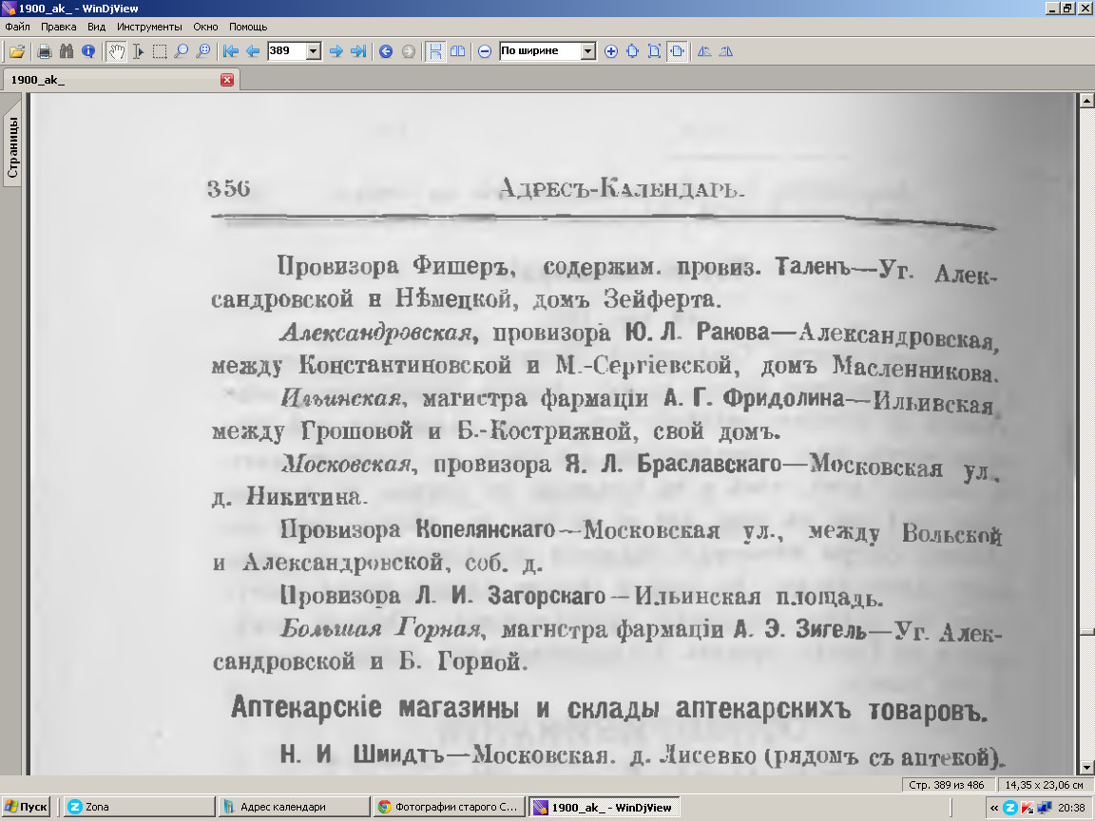Screen dimensions: 1095x821
Task: Open the Правка menu
Action: (59, 27)
